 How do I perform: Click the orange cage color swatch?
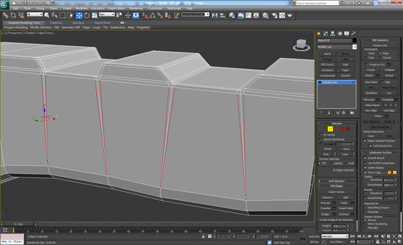(389, 172)
